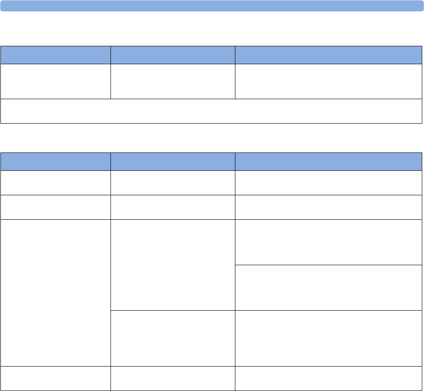This screenshot has height=391, width=424.
Task: Select the upper table's first column header
Action: [x=55, y=54]
